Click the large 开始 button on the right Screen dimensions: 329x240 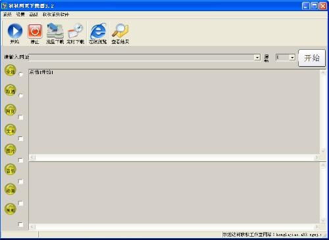[x=312, y=58]
